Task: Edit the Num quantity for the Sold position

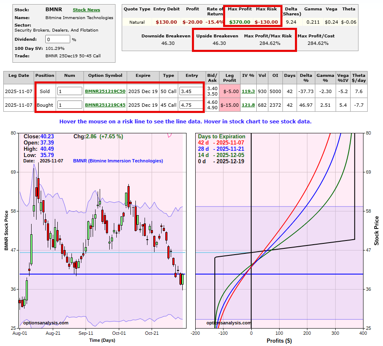Action: (69, 91)
